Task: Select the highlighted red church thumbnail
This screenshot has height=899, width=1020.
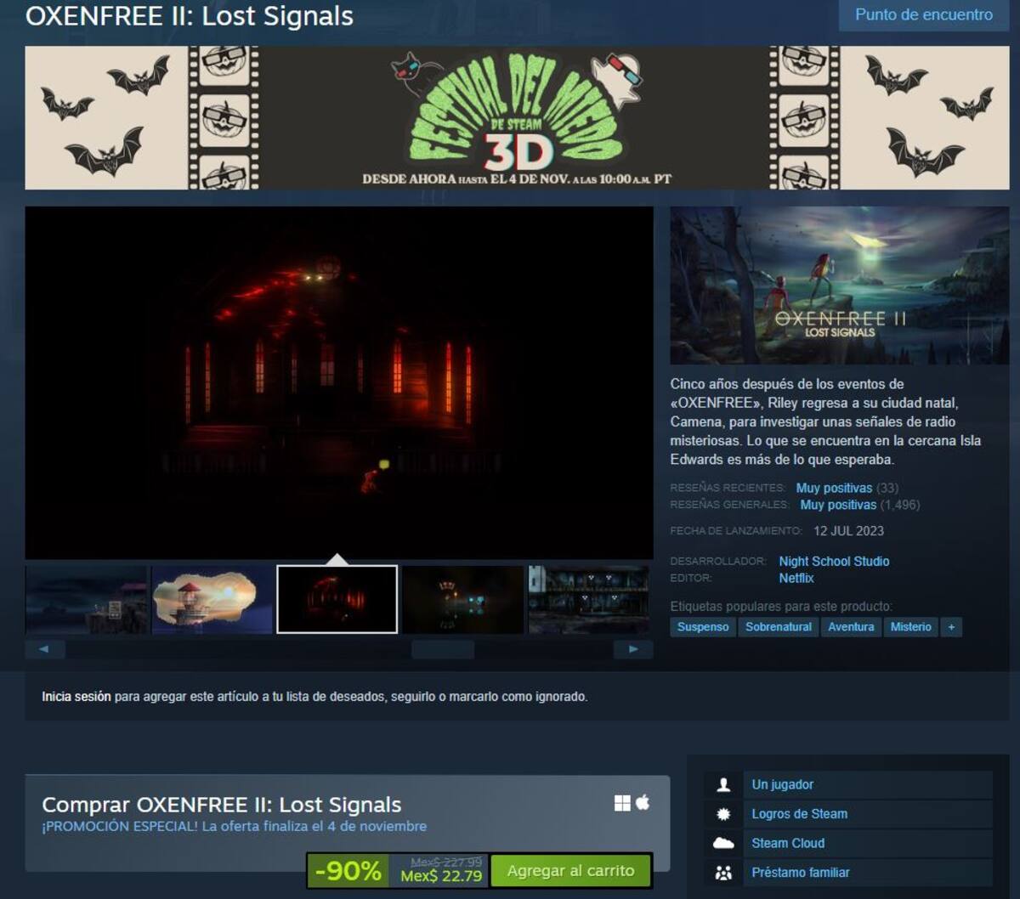Action: pos(337,600)
